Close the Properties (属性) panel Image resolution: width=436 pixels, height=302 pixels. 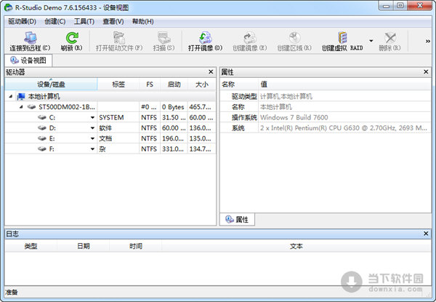coord(426,72)
